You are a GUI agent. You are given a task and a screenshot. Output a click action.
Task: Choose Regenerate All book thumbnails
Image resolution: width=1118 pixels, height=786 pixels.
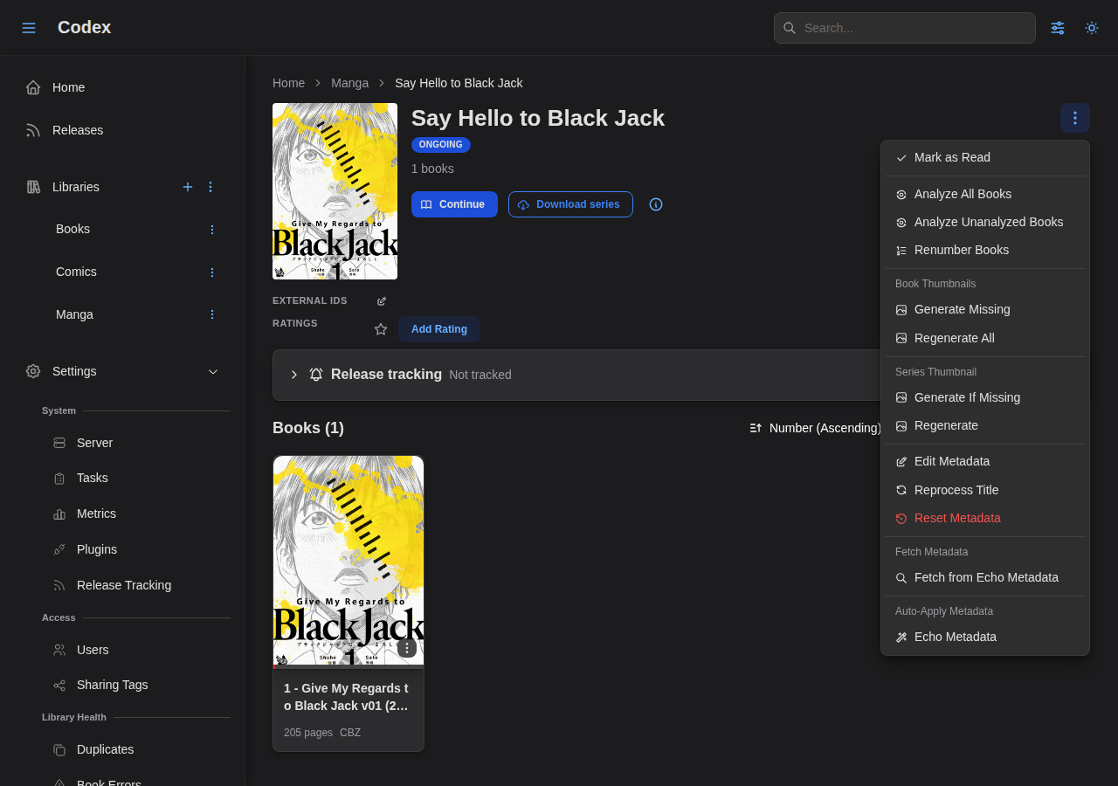pos(985,339)
